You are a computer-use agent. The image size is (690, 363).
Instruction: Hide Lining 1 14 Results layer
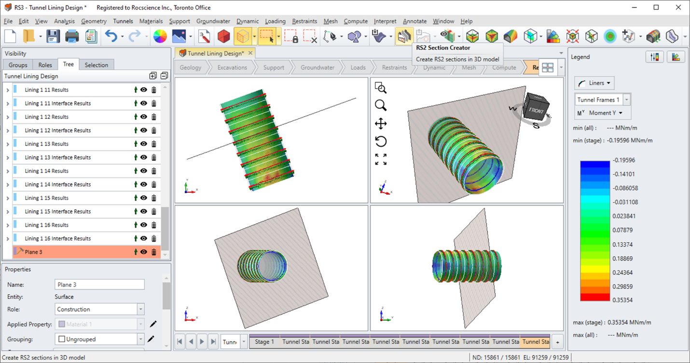pos(144,171)
